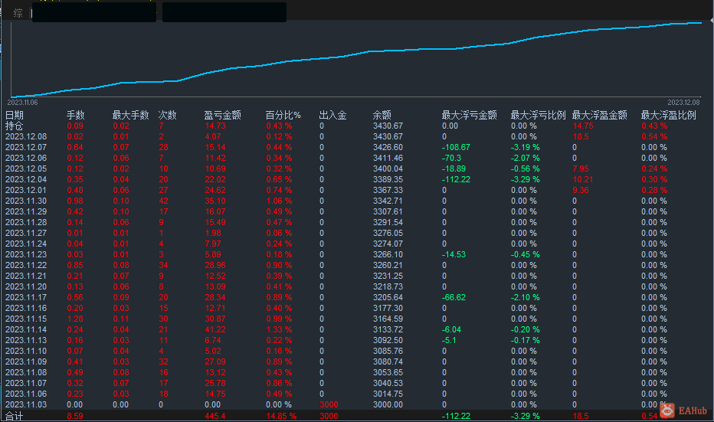The height and width of the screenshot is (422, 714).
Task: Select the 2023.11.24 date row
Action: (x=26, y=244)
